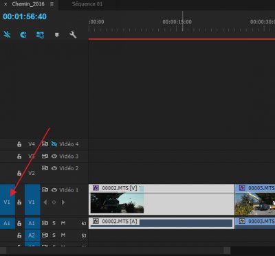Add a marker with the marker icon
The height and width of the screenshot is (256, 275).
[x=56, y=35]
